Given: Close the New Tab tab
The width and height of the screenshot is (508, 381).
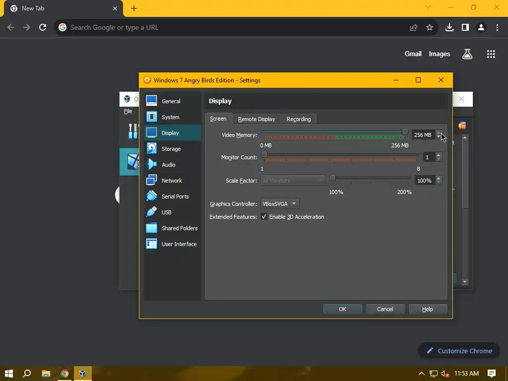Looking at the screenshot, I should point(115,8).
